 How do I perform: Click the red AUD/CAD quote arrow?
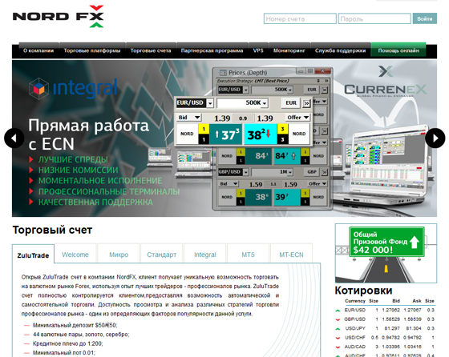point(338,347)
